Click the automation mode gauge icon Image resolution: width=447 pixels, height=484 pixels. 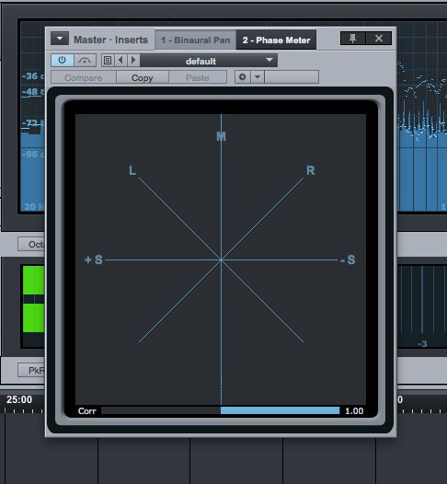coord(86,60)
